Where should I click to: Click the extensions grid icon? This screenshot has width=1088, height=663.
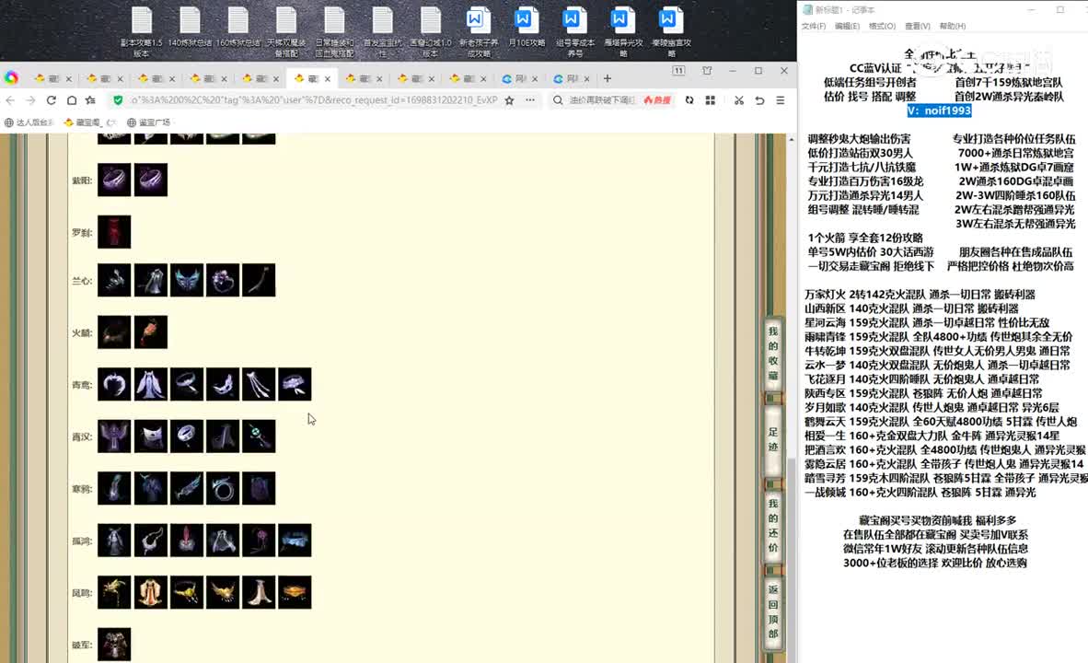[x=710, y=100]
